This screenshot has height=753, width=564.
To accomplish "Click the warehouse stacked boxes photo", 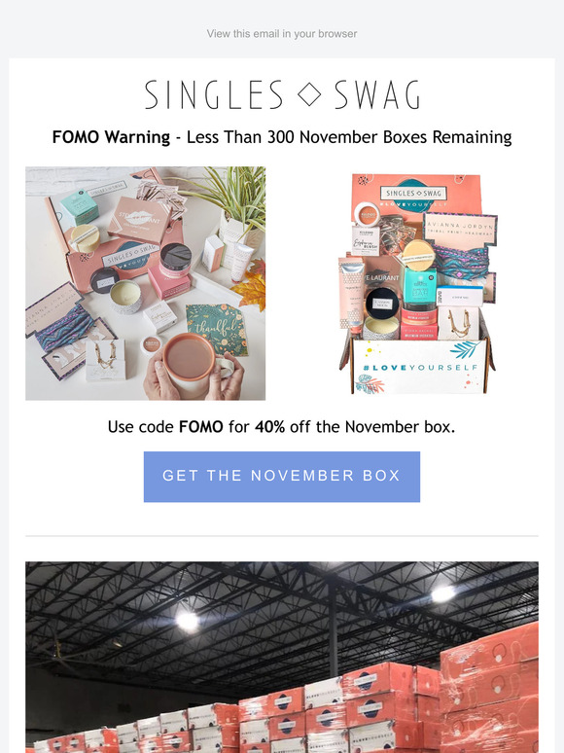I will click(282, 657).
